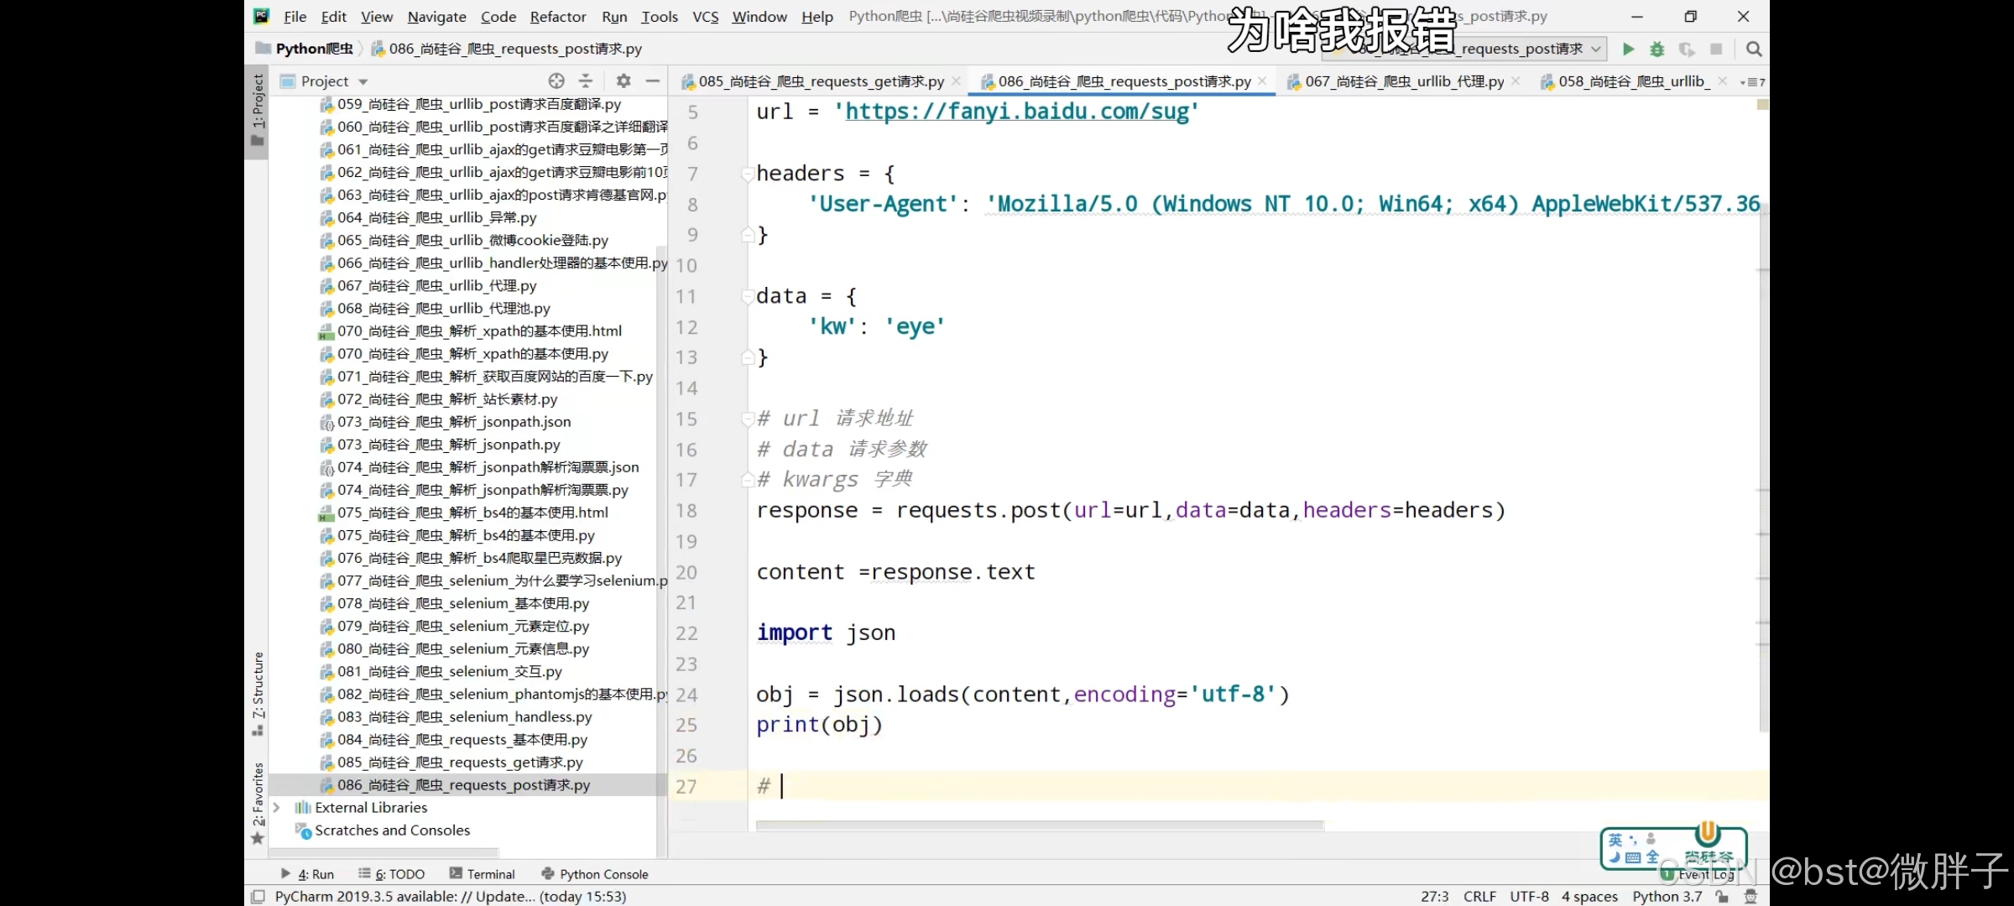
Task: Click the fanyi.baidu.com/sug URL link
Action: 1016,112
